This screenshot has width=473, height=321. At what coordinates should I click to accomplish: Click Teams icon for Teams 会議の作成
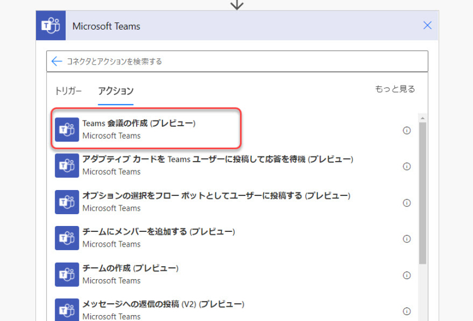pyautogui.click(x=67, y=129)
